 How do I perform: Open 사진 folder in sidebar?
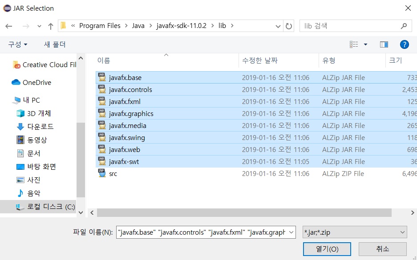(28, 180)
